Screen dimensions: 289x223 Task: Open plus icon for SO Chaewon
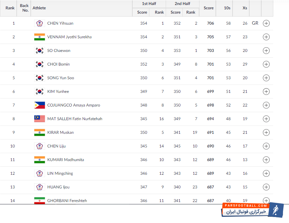pyautogui.click(x=266, y=51)
